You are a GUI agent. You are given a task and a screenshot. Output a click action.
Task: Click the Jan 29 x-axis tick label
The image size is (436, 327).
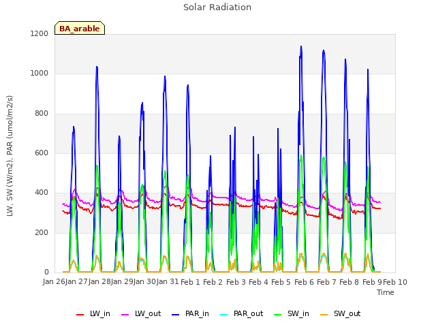click(x=122, y=282)
